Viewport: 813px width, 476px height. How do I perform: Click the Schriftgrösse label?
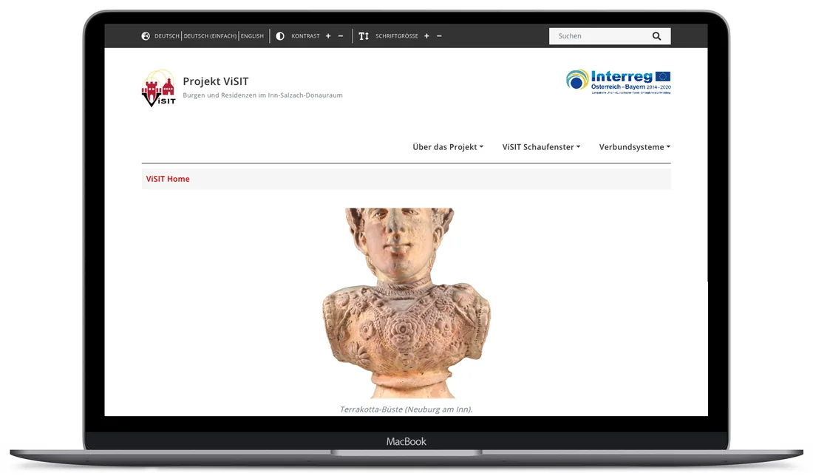click(397, 36)
